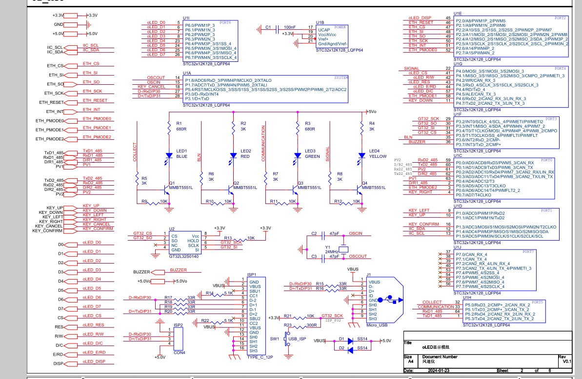Click STC32x12K128_LQFP64 label under U1B
Screen dimensions: 582x379
[339, 50]
